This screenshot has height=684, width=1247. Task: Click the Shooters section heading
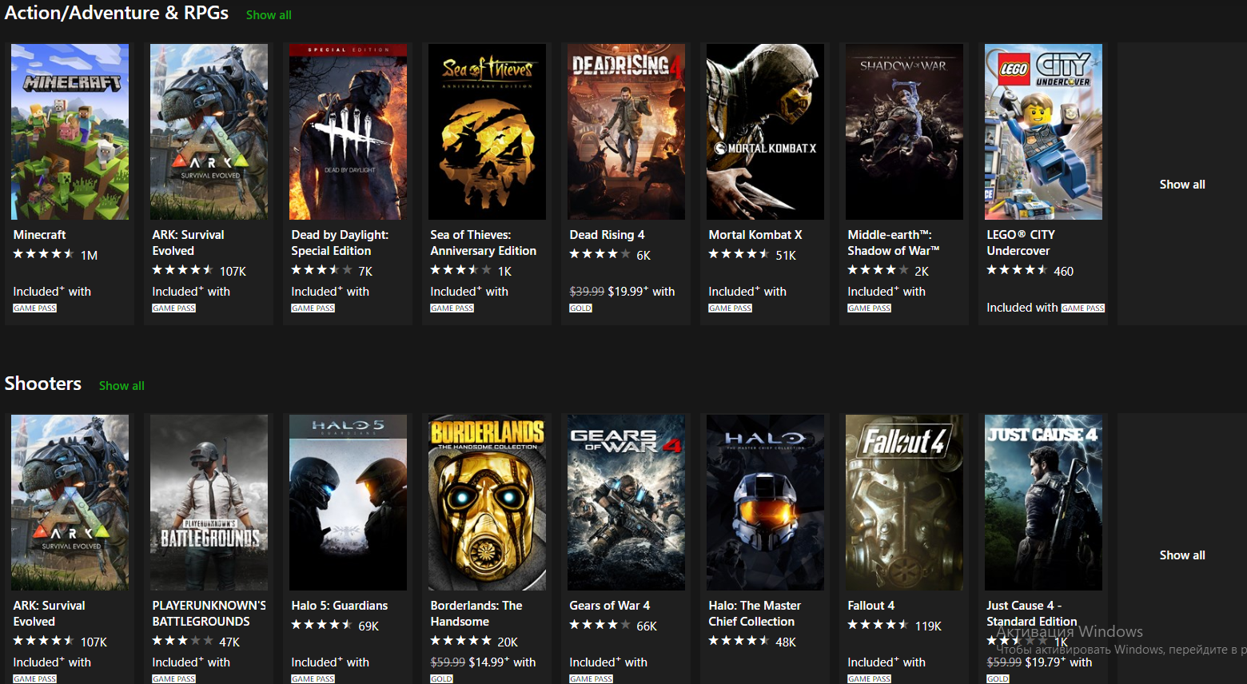pos(43,384)
